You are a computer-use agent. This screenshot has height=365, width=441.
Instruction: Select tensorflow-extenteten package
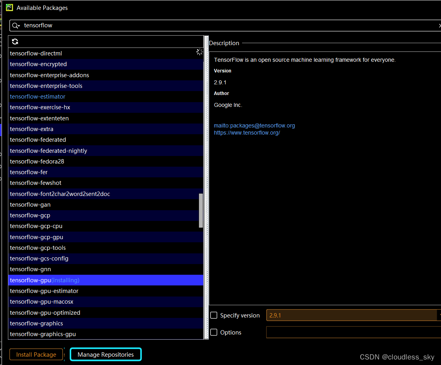click(x=106, y=118)
